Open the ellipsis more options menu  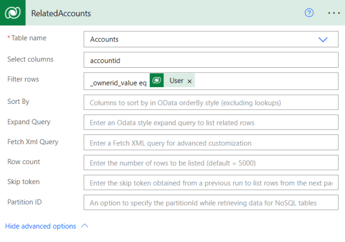click(333, 13)
